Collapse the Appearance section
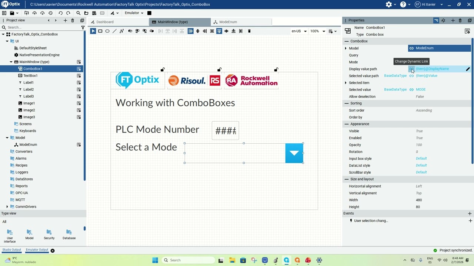Image resolution: width=474 pixels, height=266 pixels. coord(347,124)
